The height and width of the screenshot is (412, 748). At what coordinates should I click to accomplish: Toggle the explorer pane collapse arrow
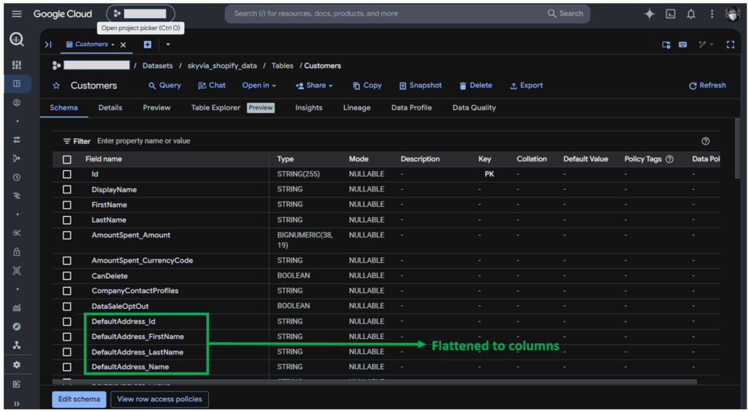pos(47,45)
